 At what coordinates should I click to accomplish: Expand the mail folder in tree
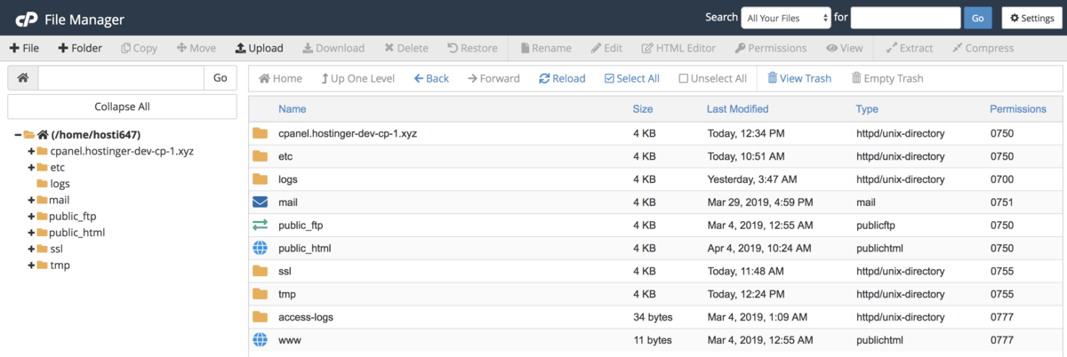31,200
